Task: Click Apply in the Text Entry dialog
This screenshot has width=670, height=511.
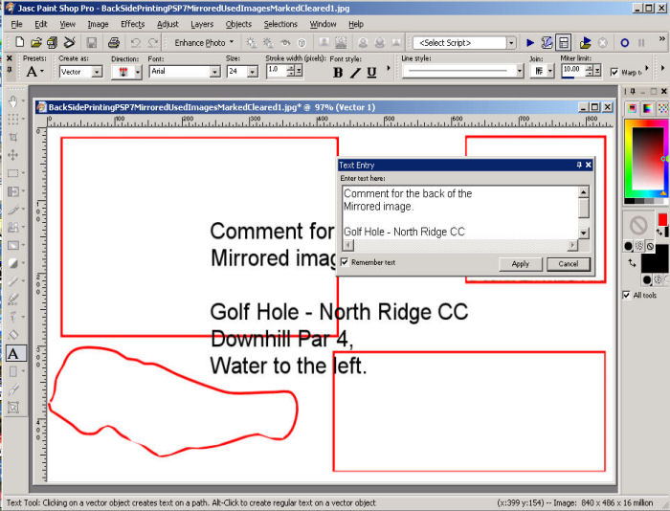Action: pyautogui.click(x=520, y=264)
